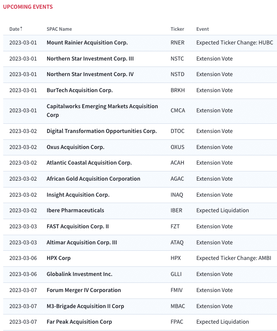This screenshot has height=331, width=277.
Task: Click the CMCA ticker cell
Action: 178,110
